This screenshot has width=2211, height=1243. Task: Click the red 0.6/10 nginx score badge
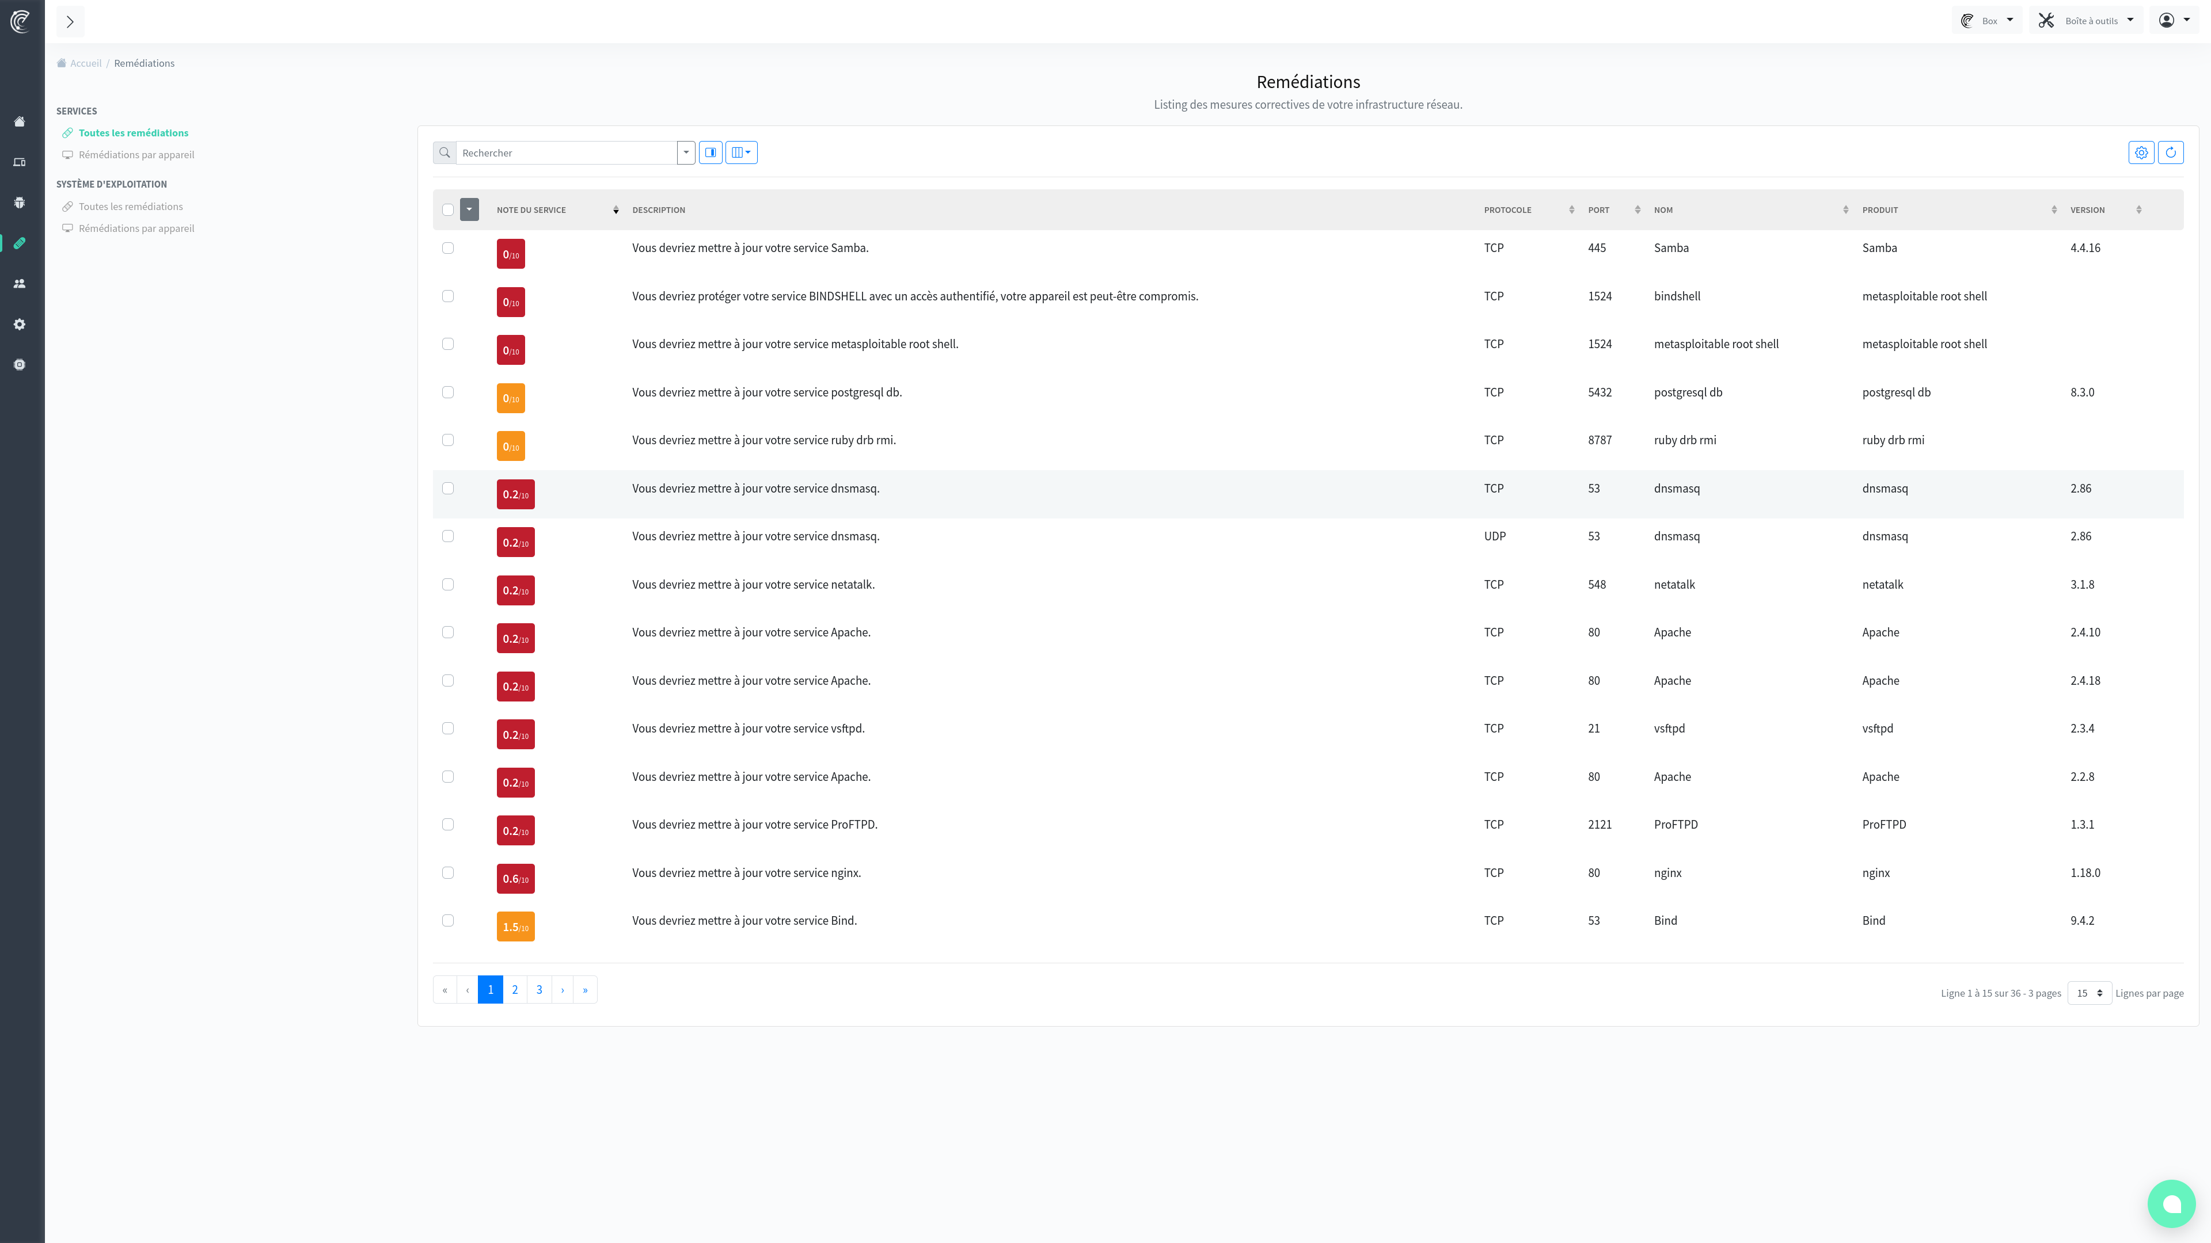coord(515,878)
